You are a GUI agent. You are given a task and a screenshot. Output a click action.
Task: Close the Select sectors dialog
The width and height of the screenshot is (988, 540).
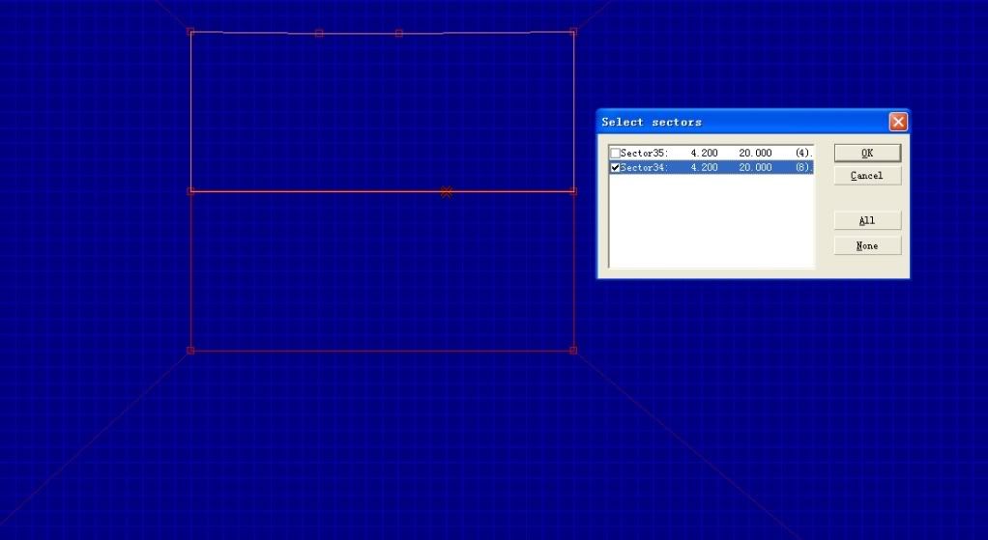pyautogui.click(x=898, y=122)
